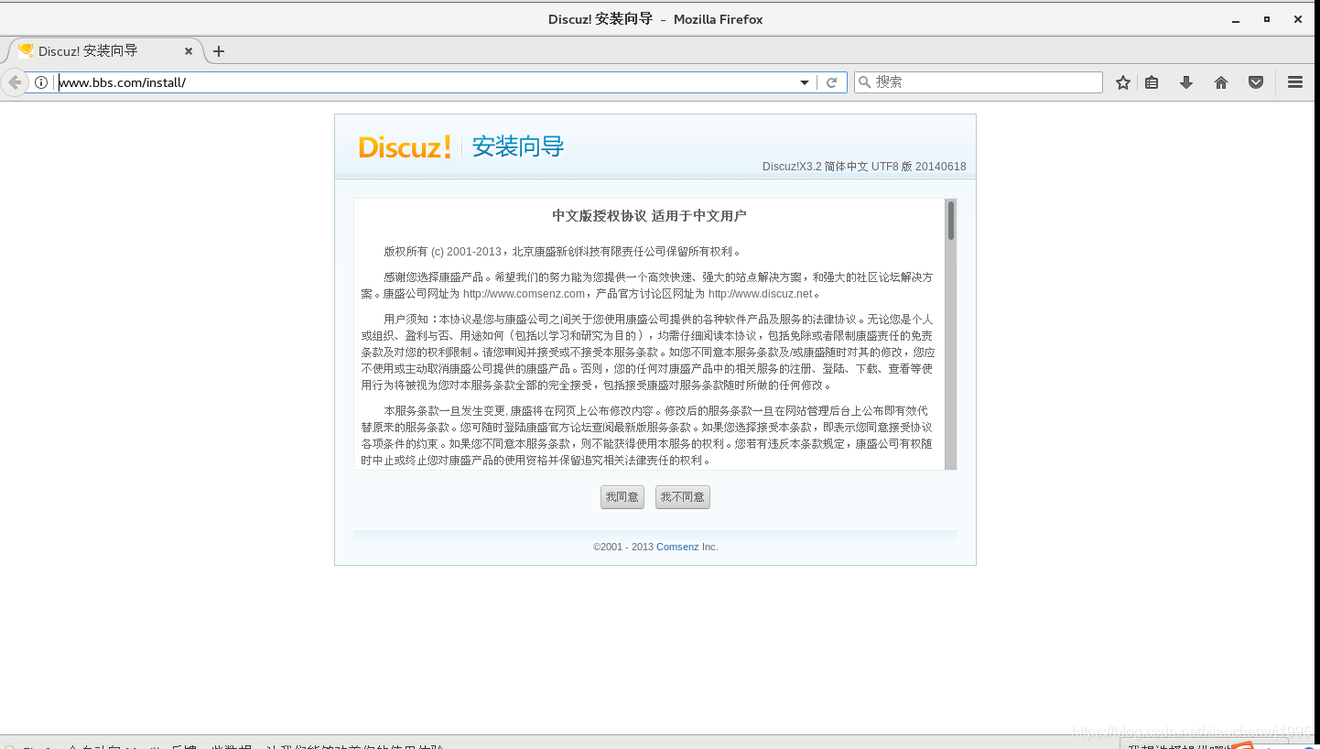Click the Discuz! logo
This screenshot has height=749, width=1320.
(405, 147)
